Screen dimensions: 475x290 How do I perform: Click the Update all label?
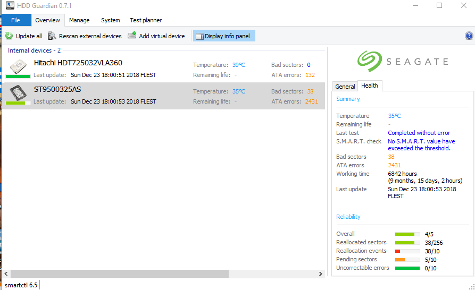pyautogui.click(x=29, y=36)
